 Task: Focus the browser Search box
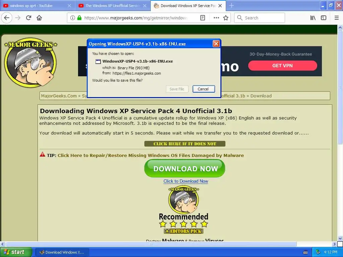[260, 18]
